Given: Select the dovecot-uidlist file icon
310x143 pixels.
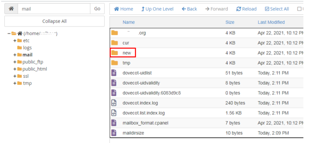Looking at the screenshot, I should pyautogui.click(x=114, y=73).
